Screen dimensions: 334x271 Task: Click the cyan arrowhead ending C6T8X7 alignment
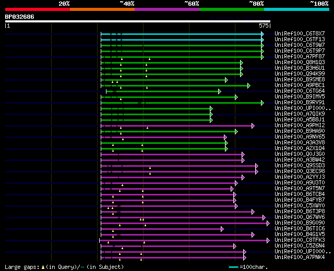coord(263,34)
